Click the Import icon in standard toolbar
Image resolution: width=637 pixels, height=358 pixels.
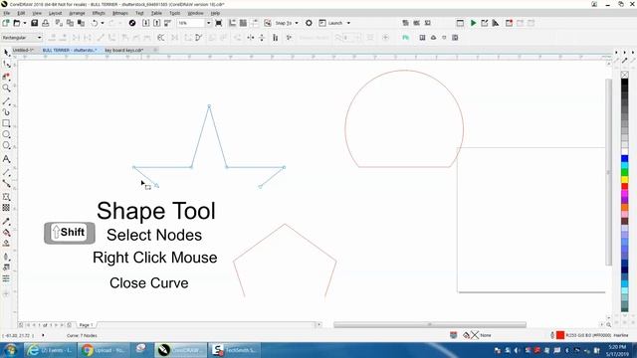(x=146, y=23)
